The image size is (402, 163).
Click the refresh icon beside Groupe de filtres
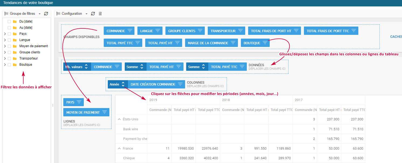[46, 14]
